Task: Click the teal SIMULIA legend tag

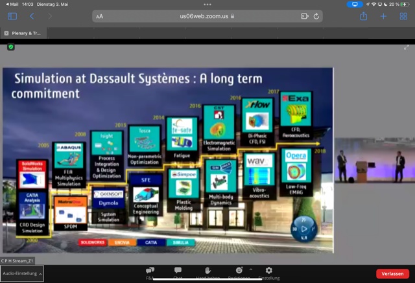Action: pos(181,243)
